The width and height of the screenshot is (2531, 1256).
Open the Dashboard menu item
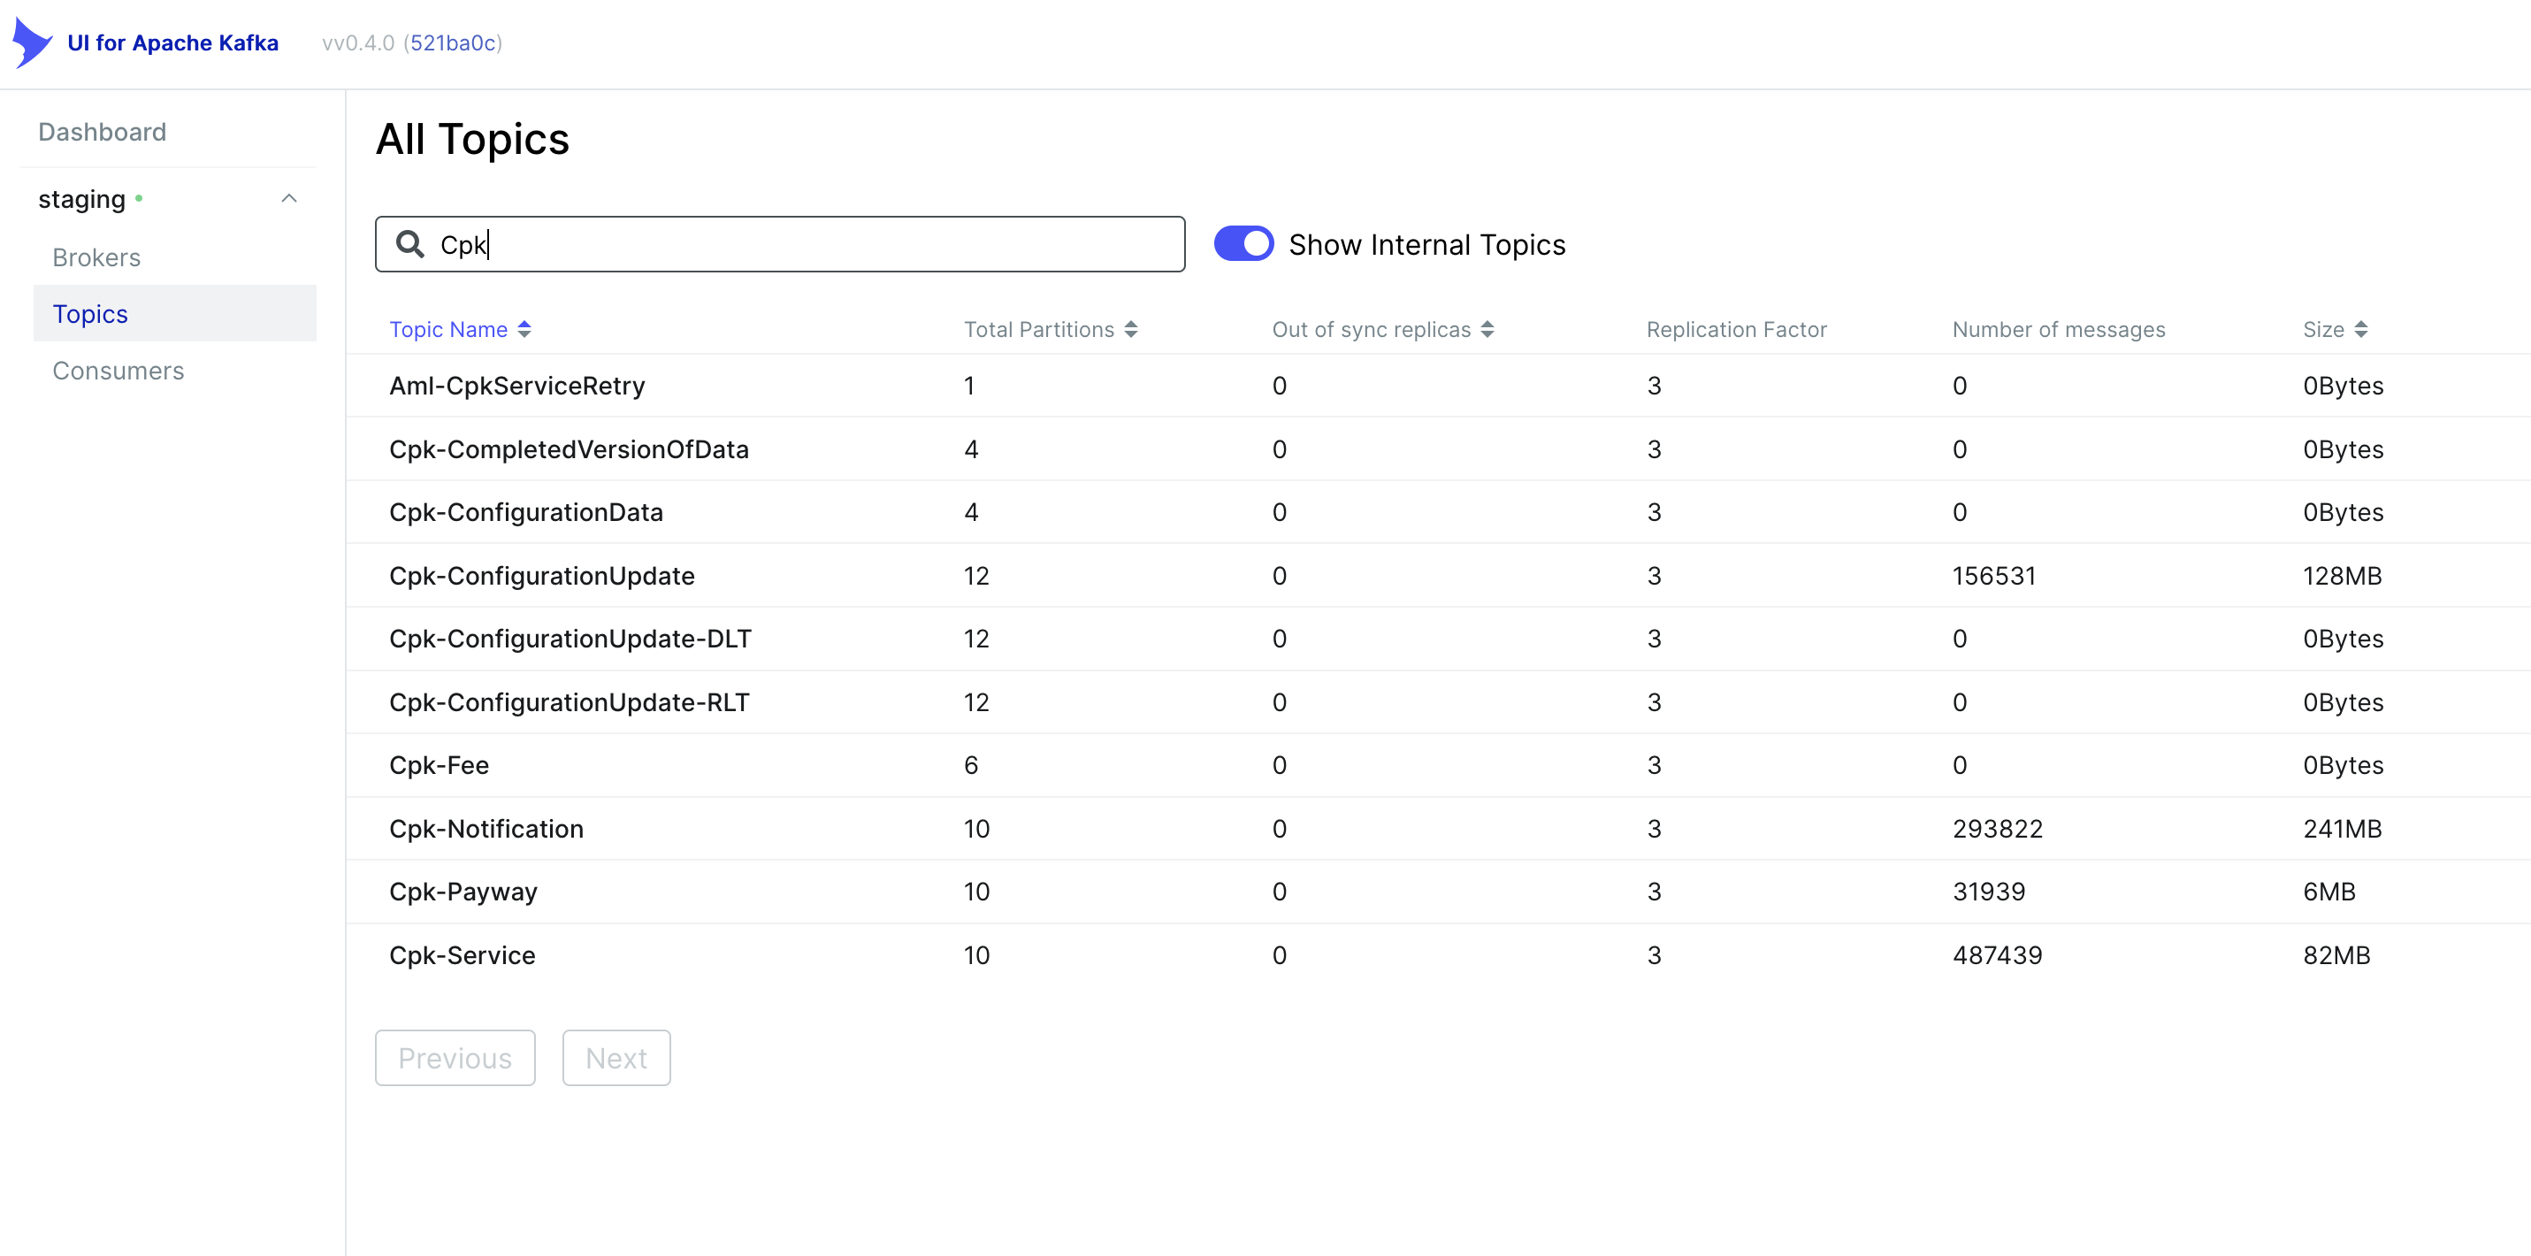(103, 133)
